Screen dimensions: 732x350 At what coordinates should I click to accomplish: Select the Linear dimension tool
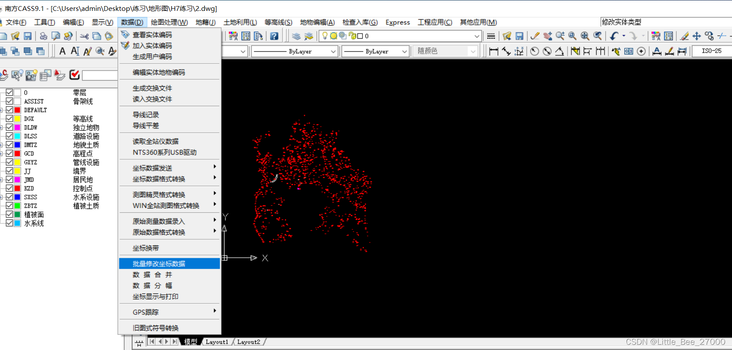tap(494, 51)
